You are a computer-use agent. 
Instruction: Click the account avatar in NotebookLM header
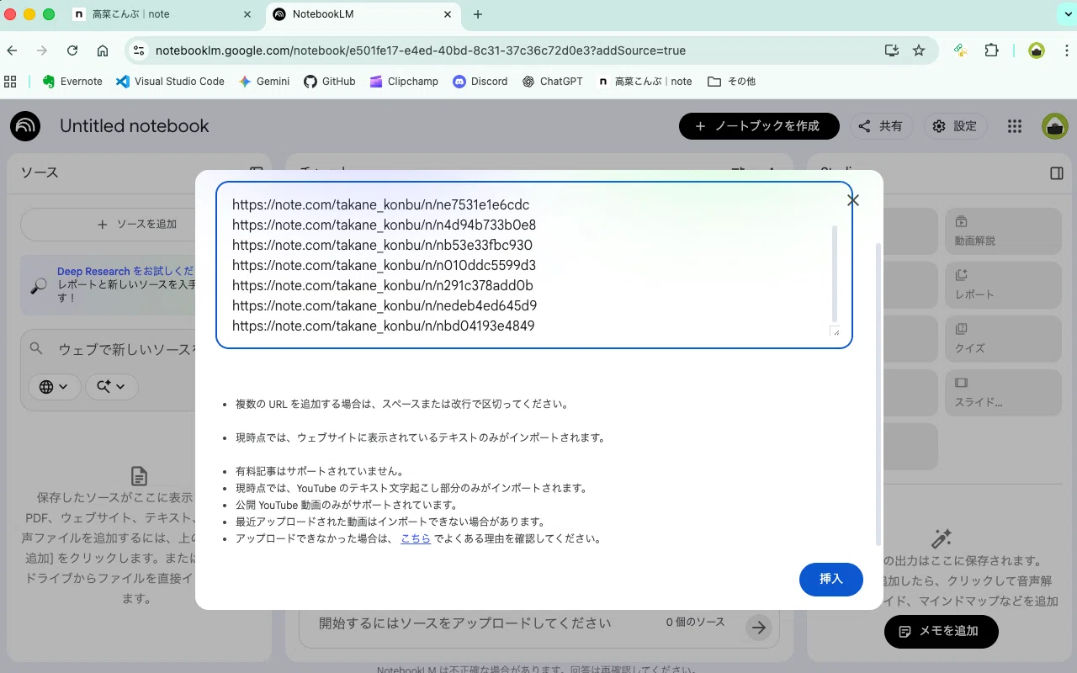coord(1055,126)
